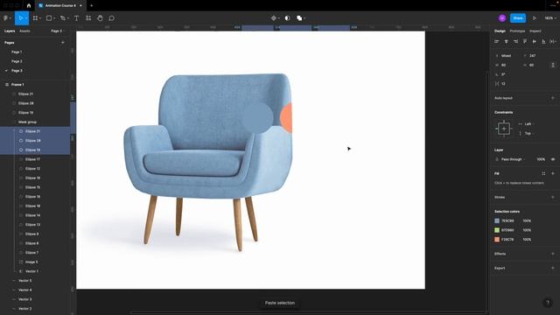Select the Text tool
560x315 pixels.
coord(76,17)
